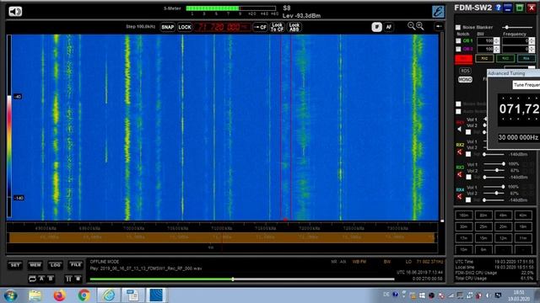The width and height of the screenshot is (540, 303).
Task: Click Notch 2 Frequency stepper arrows
Action: click(532, 49)
